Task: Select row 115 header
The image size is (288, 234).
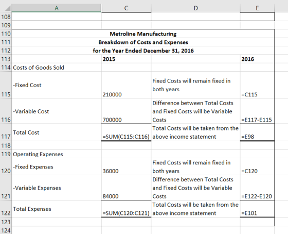Action: (6, 85)
